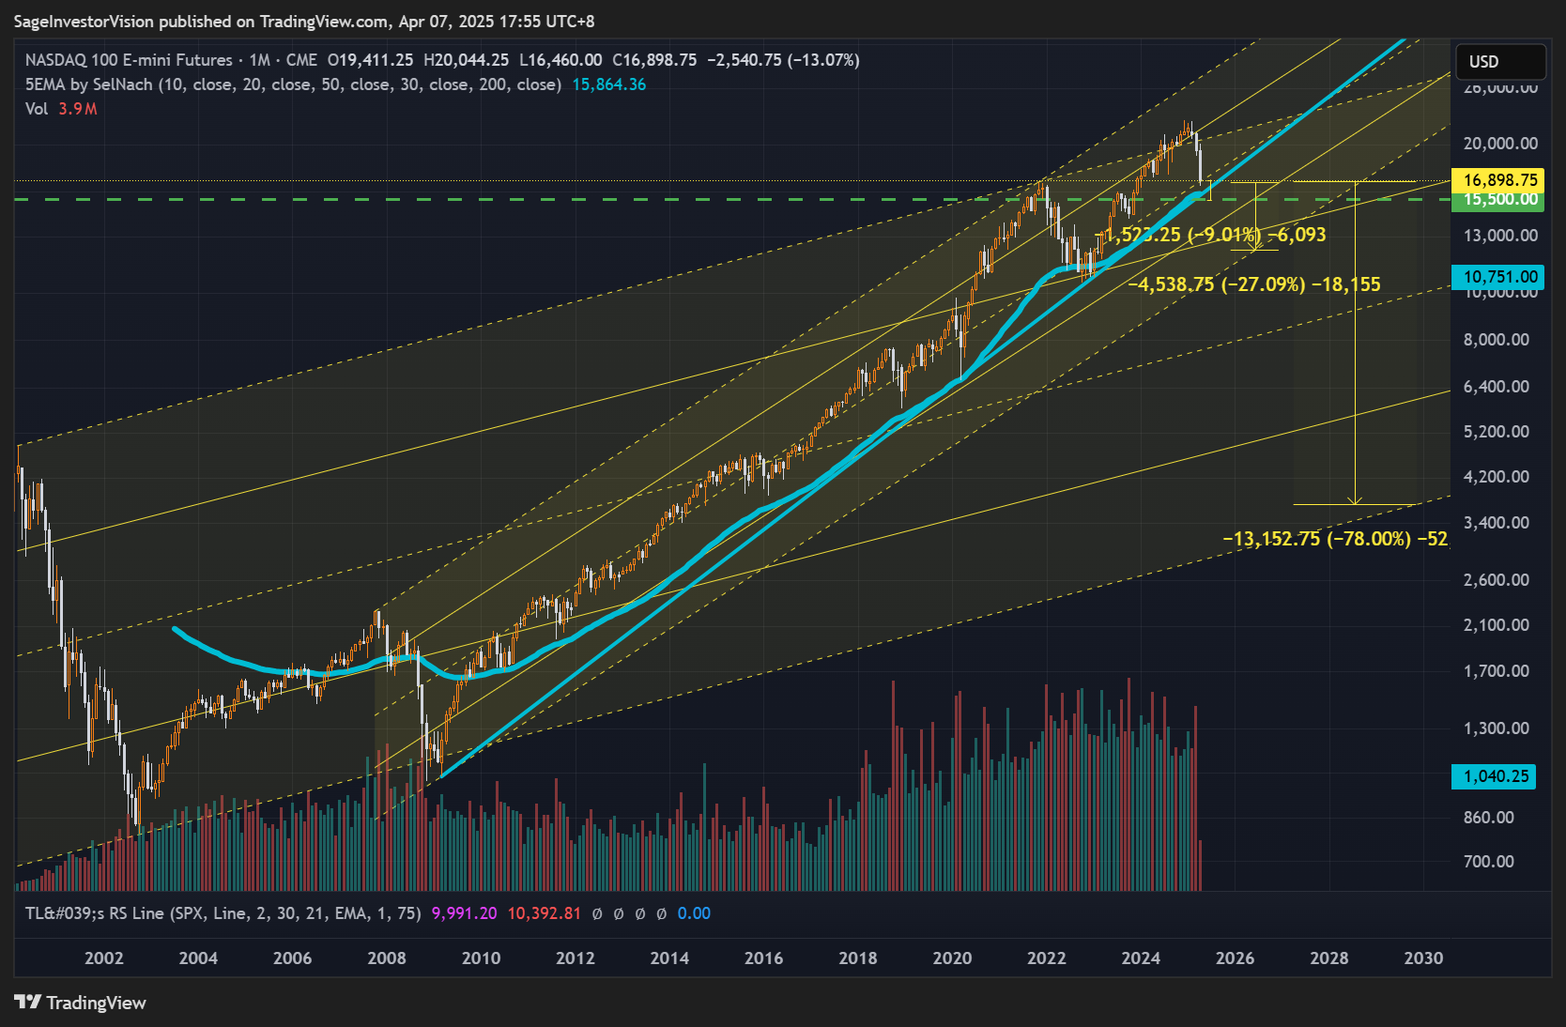Click the TL's RS Line indicator label
1566x1027 pixels.
tap(223, 913)
